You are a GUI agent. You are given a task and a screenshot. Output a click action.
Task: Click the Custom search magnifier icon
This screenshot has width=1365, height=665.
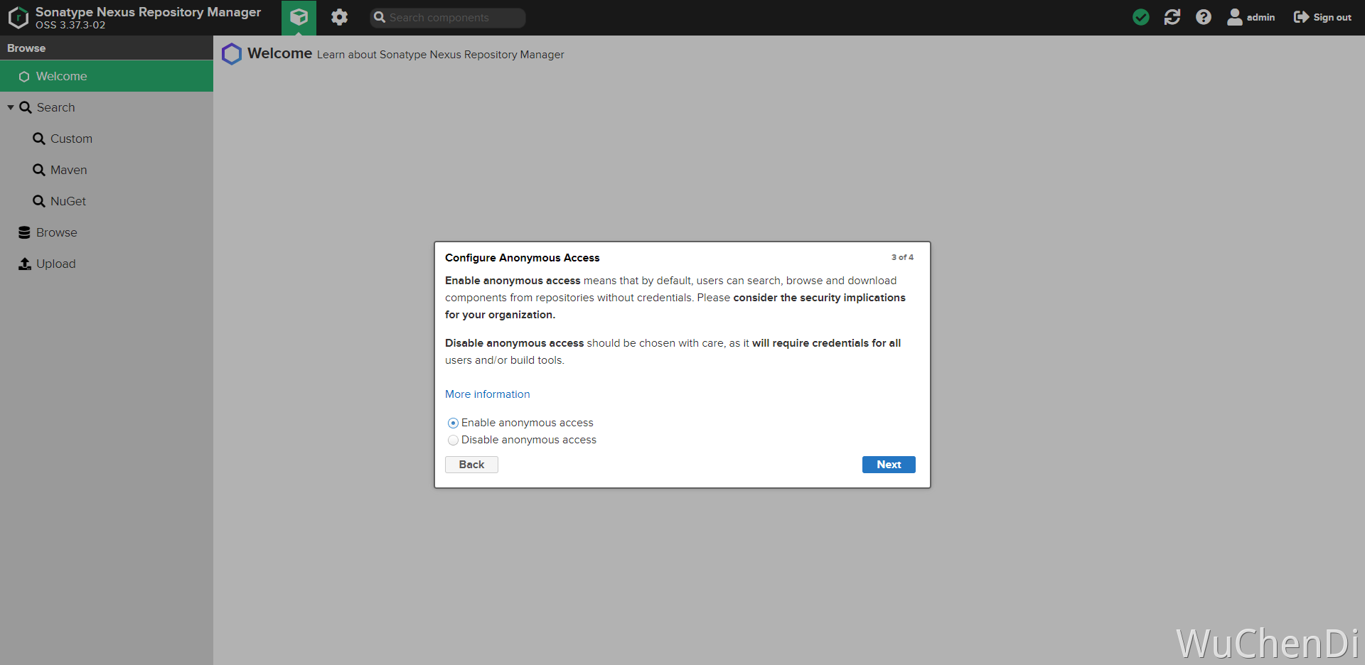39,139
